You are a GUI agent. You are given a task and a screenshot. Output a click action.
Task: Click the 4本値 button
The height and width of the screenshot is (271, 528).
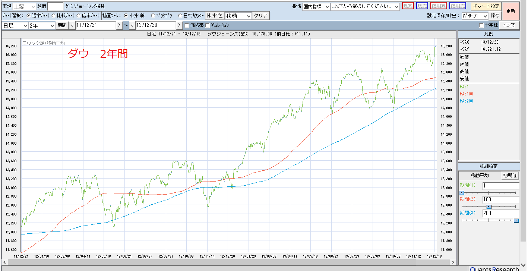point(509,25)
